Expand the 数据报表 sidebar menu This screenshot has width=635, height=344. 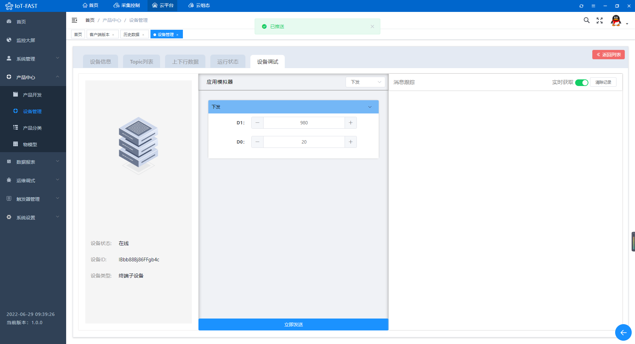[x=33, y=162]
